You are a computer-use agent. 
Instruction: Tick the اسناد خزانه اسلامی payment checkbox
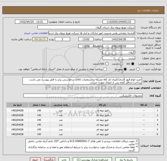tap(105, 69)
